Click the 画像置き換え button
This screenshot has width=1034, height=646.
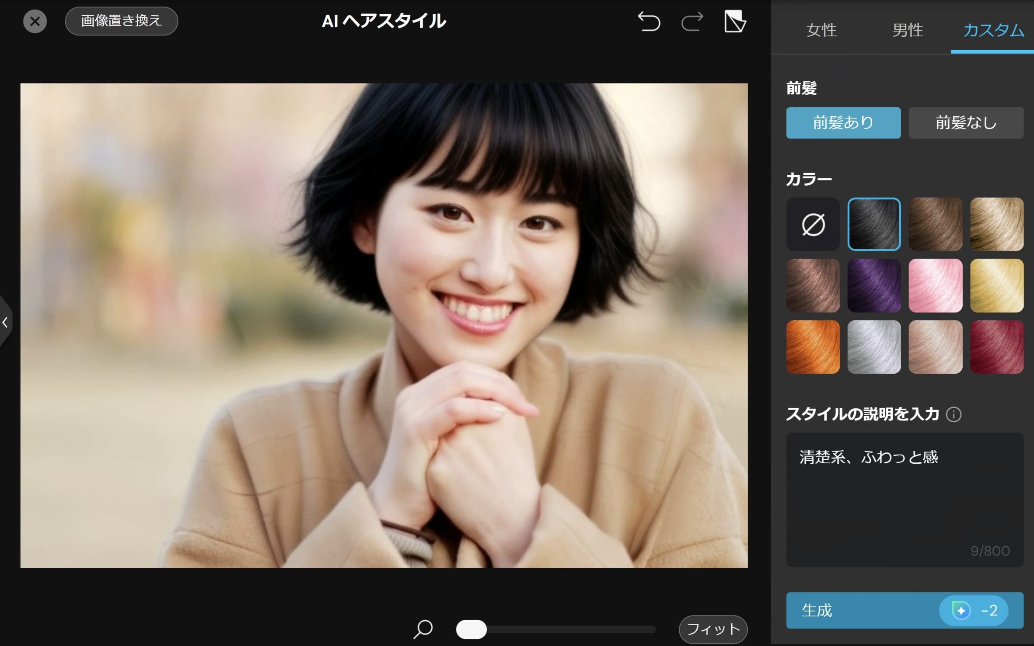(x=122, y=21)
